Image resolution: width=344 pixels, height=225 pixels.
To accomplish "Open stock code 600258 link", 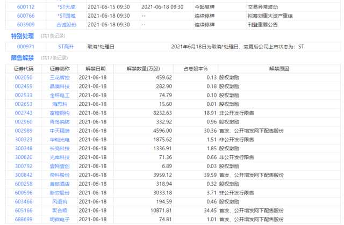I will pyautogui.click(x=24, y=184).
